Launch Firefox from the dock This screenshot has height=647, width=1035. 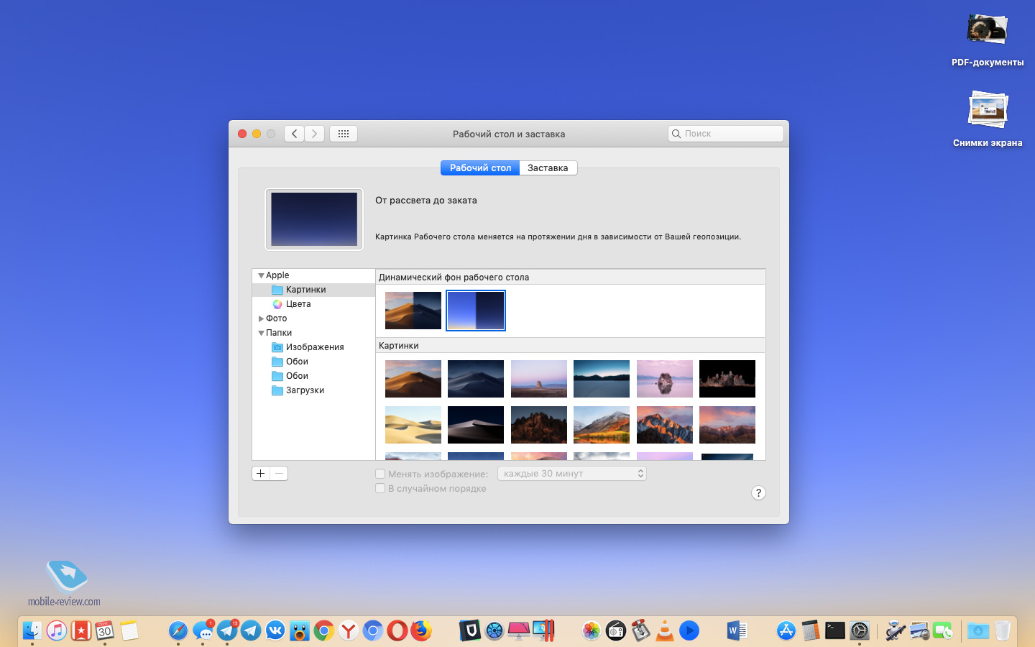421,630
